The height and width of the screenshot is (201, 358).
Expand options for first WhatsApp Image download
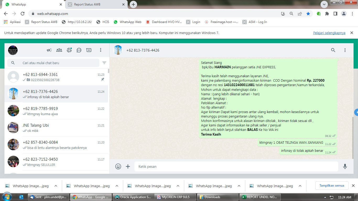tap(56, 186)
